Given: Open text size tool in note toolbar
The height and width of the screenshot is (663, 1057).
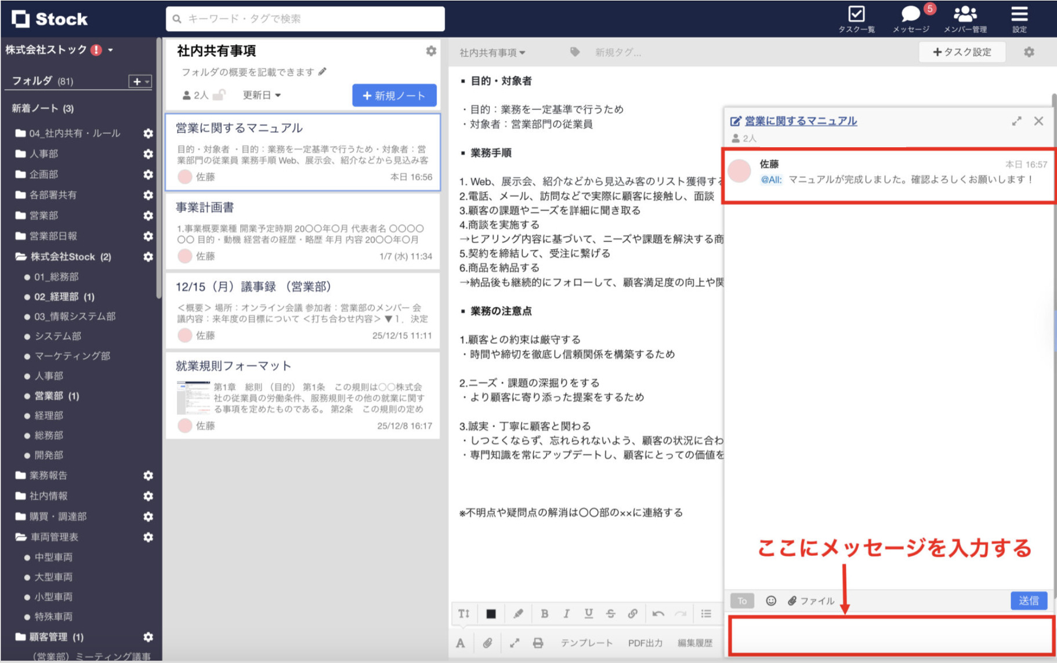Looking at the screenshot, I should tap(464, 614).
